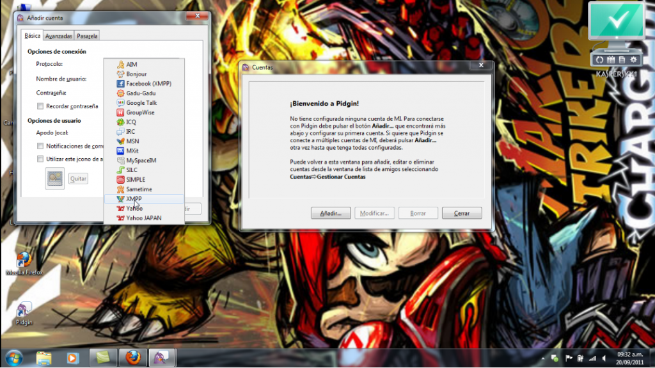This screenshot has width=655, height=368.
Task: Choose XMPP in the protocol list
Action: click(144, 199)
